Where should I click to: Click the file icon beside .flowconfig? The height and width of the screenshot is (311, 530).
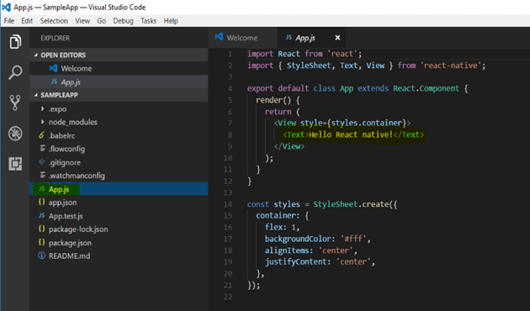click(x=43, y=149)
